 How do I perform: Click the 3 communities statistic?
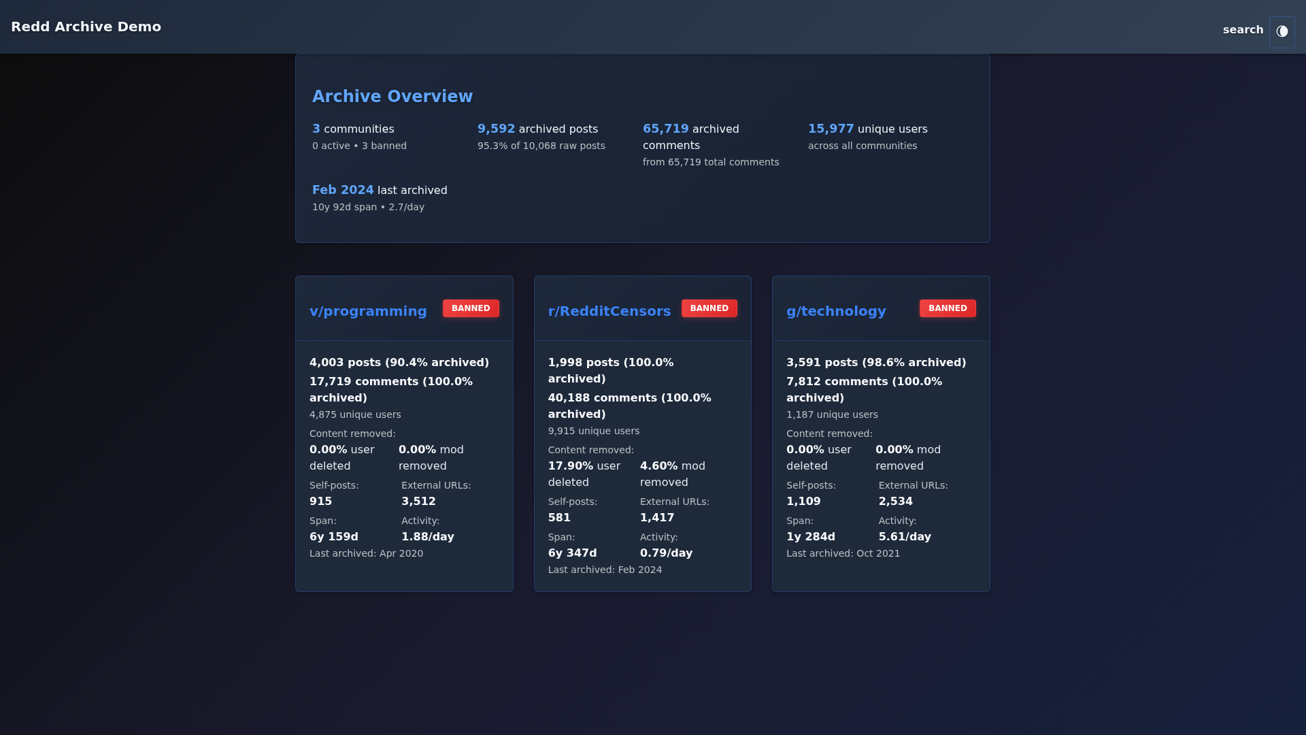click(353, 129)
